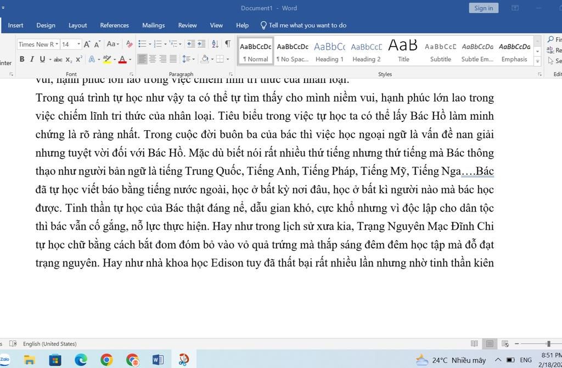Viewport: 562px width, 368px height.
Task: Apply the Title style
Action: click(403, 52)
